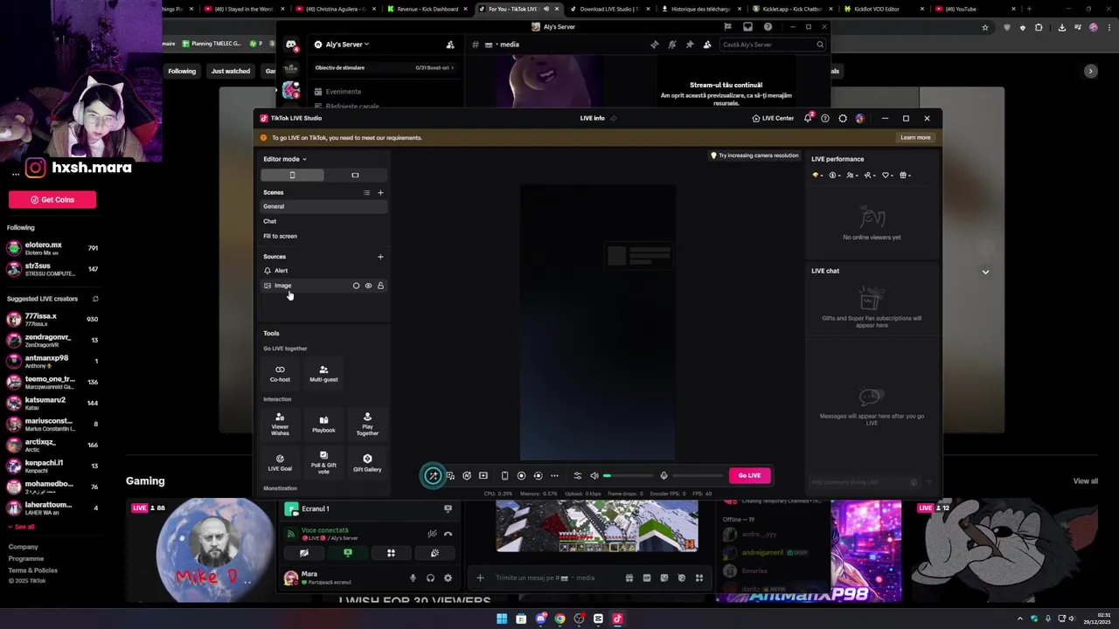
Task: Switch to landscape layout
Action: pos(355,175)
